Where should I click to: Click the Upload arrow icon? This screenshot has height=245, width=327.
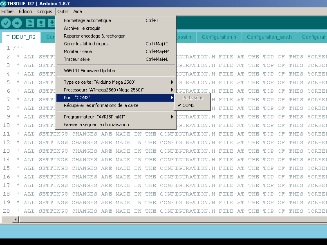(17, 23)
